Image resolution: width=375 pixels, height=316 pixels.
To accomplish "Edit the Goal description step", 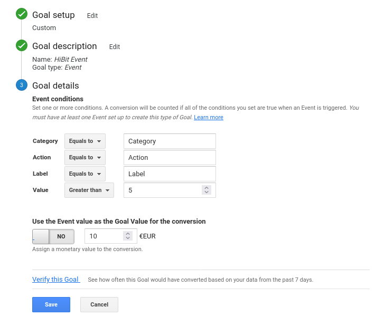I will [x=115, y=47].
